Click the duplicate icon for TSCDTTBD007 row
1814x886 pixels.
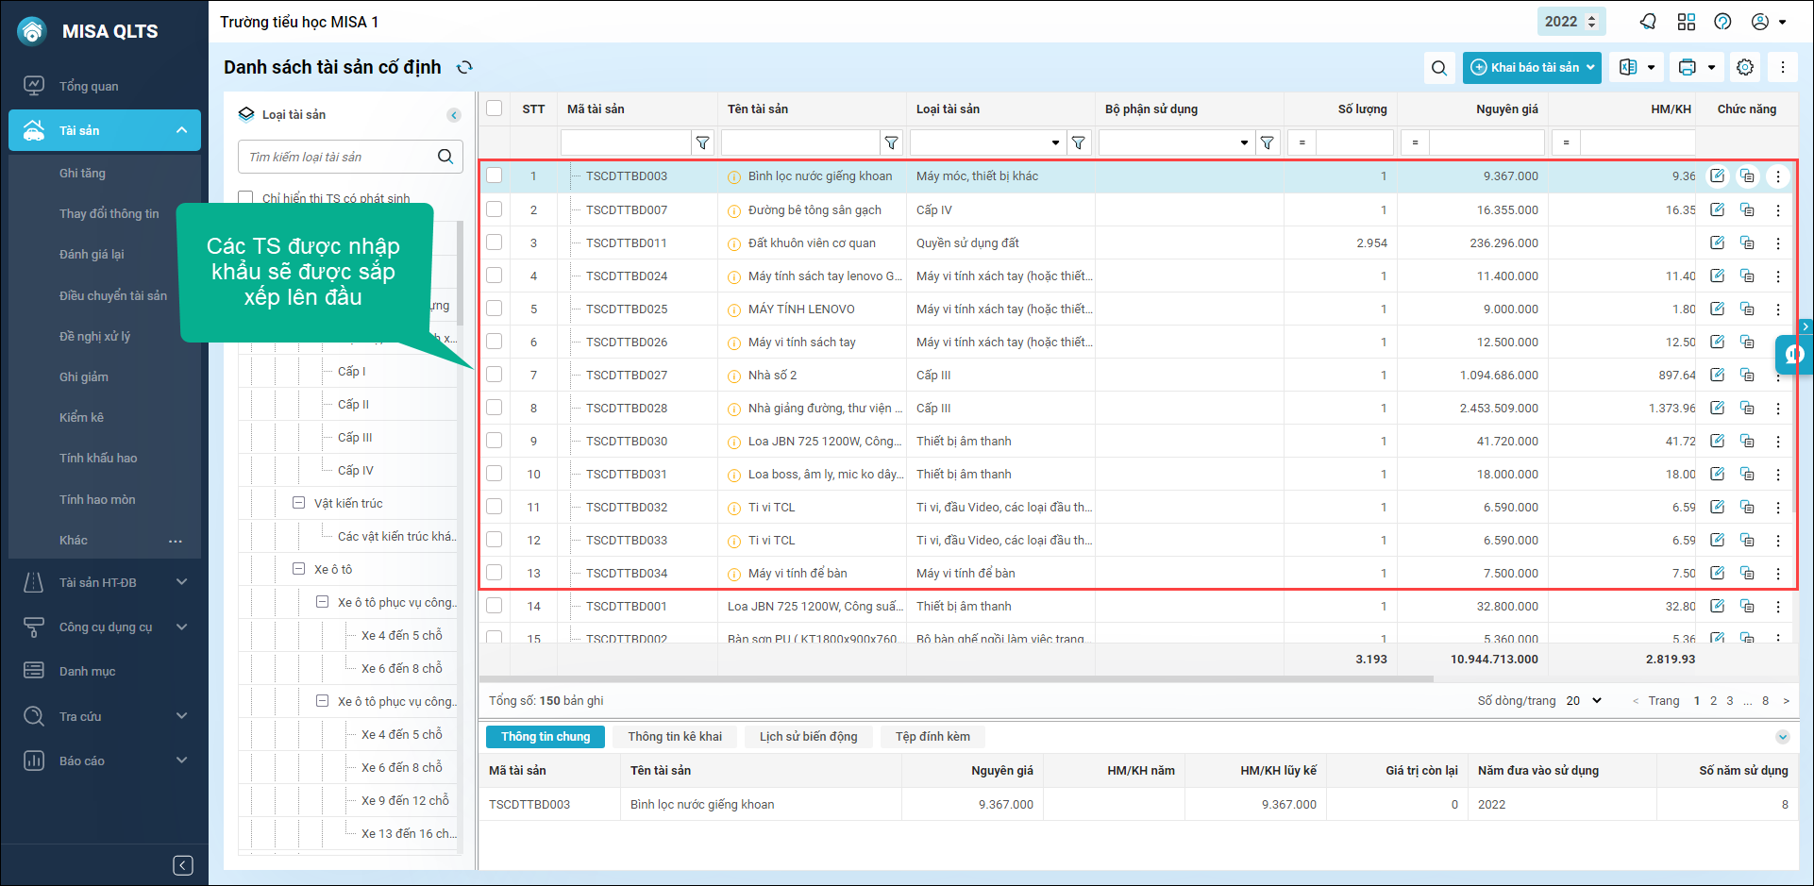tap(1747, 209)
